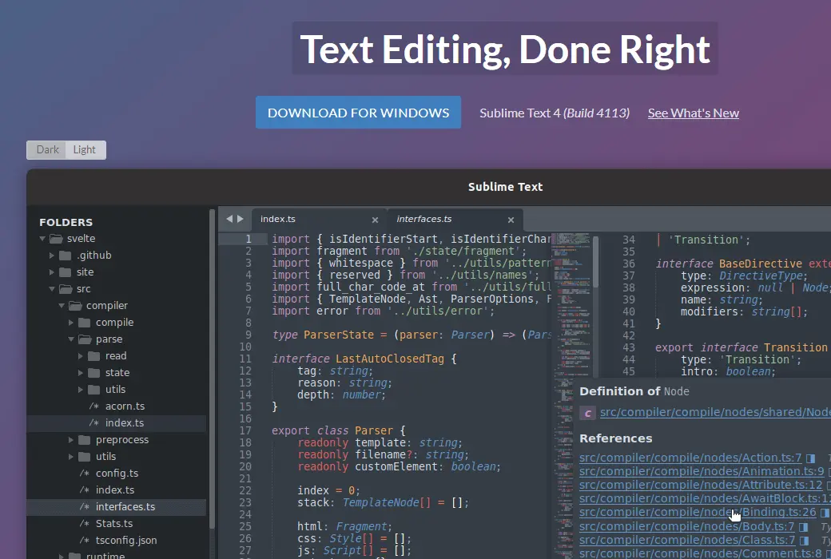Click the 'Text Editing, Done Right' headline
This screenshot has width=831, height=559.
point(505,49)
